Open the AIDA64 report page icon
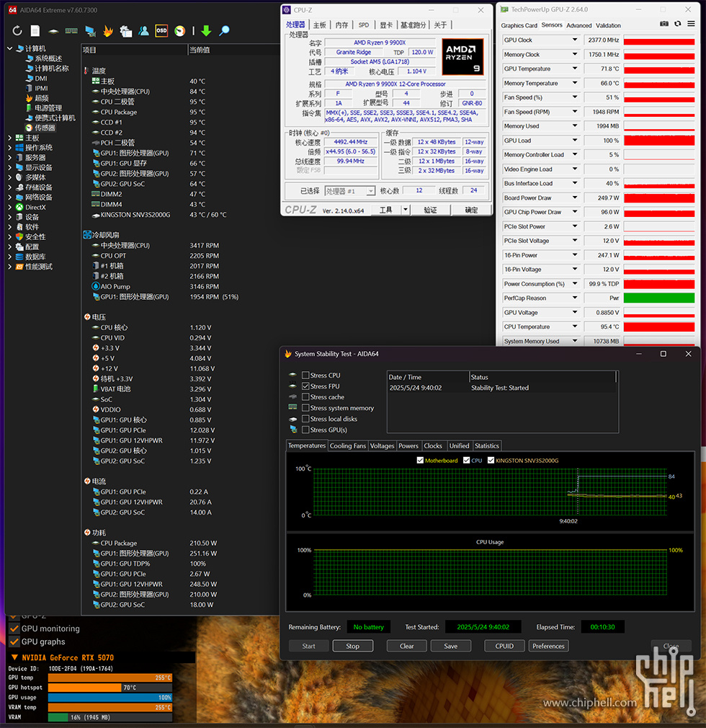This screenshot has height=728, width=706. pos(35,31)
